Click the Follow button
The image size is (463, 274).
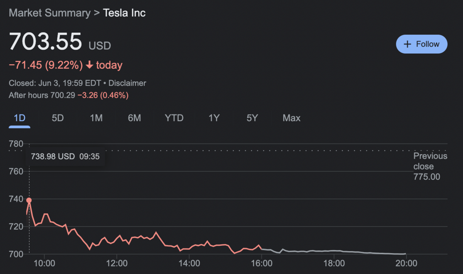tap(421, 44)
